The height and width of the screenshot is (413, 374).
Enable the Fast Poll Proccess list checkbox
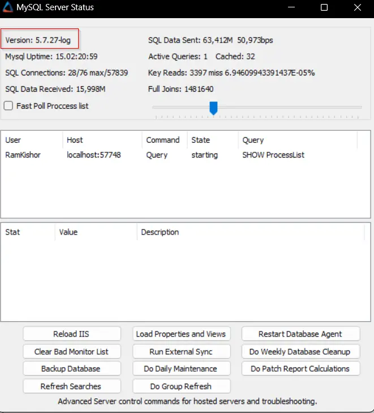click(x=8, y=106)
